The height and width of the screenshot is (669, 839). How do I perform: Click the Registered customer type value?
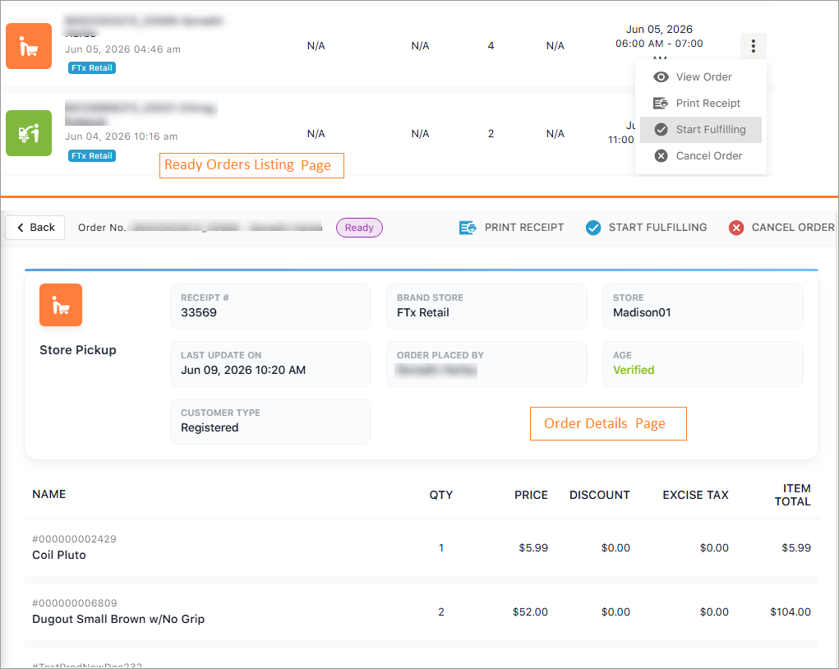[x=210, y=427]
